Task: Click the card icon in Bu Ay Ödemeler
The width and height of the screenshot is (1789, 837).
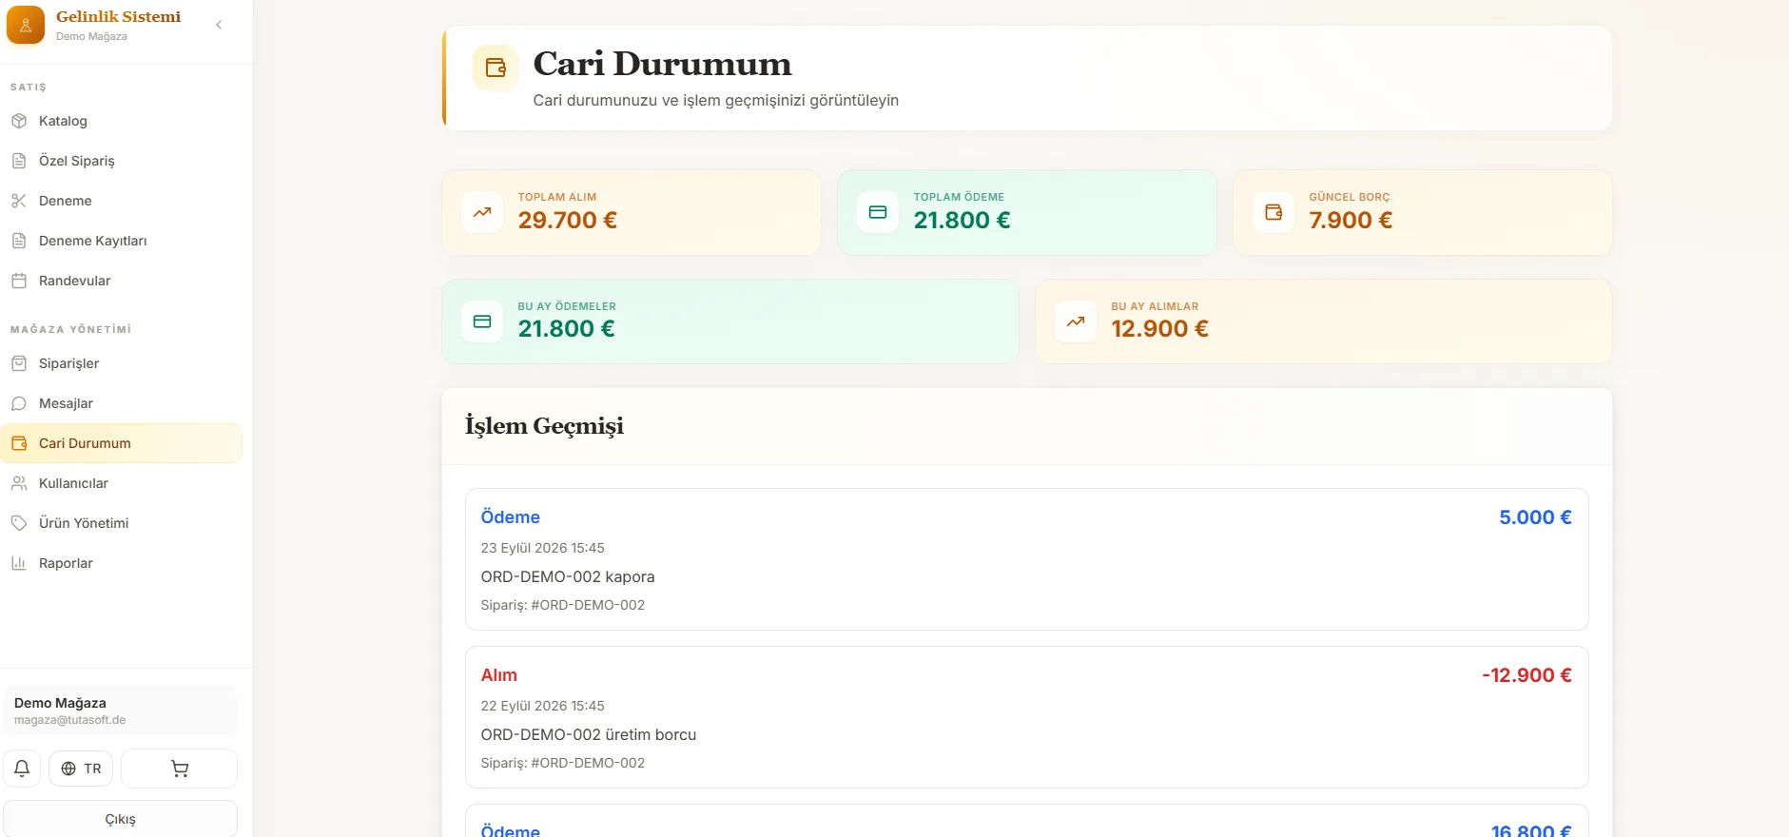Action: tap(482, 321)
